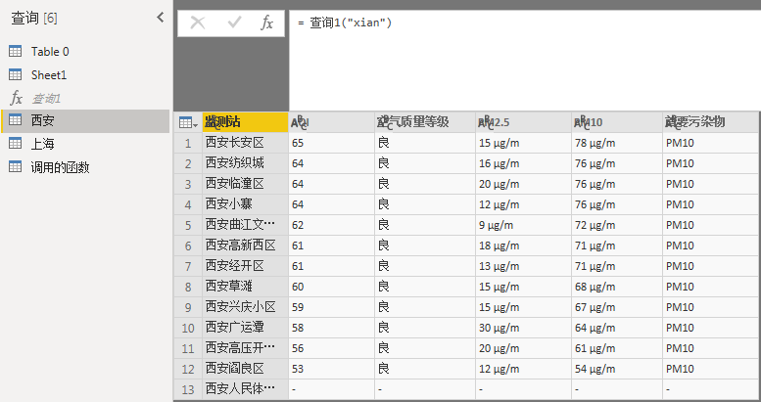
Task: Select the Sheet1 query
Action: tap(49, 74)
